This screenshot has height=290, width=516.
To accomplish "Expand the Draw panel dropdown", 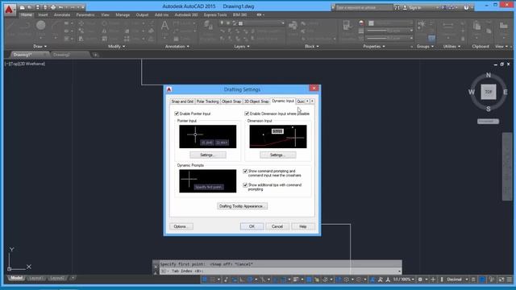I will click(x=40, y=47).
